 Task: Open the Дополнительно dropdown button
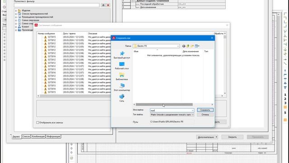pos(207,137)
